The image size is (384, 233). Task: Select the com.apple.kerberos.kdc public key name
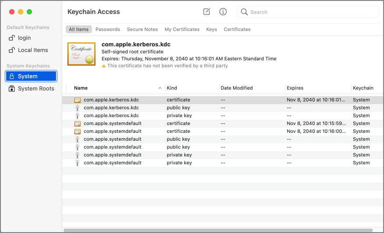tap(111, 108)
